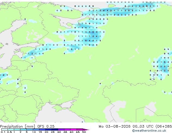Image resolution: width=172 pixels, height=133 pixels.
Task: Select the 30–35 mm purple legend swatch
Action: pos(61,129)
